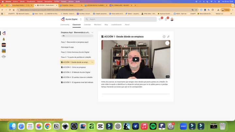Go back with browser back arrow

click(x=2, y=10)
